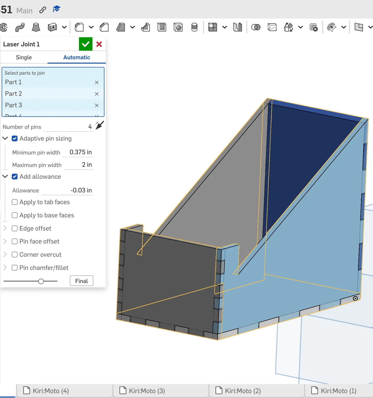The image size is (373, 398).
Task: Select the Draft tool
Action: (x=121, y=27)
